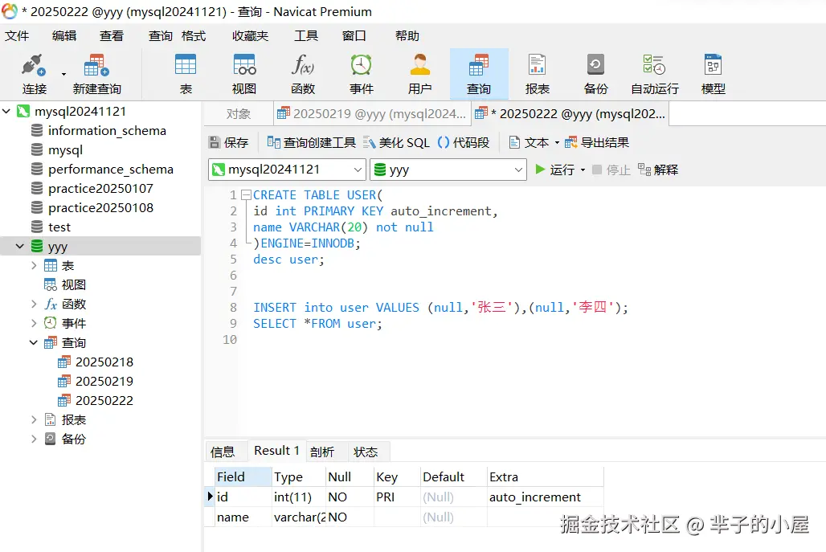Select performance_schema database in tree
Image resolution: width=826 pixels, height=552 pixels.
(x=111, y=169)
